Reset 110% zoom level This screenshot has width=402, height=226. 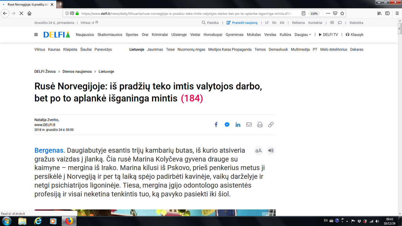click(314, 13)
